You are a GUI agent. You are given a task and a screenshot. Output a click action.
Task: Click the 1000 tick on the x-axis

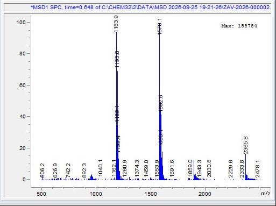[96, 194]
